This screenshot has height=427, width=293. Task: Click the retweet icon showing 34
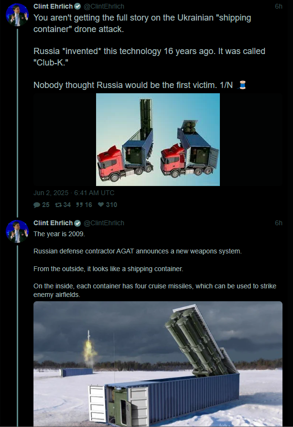(x=58, y=205)
